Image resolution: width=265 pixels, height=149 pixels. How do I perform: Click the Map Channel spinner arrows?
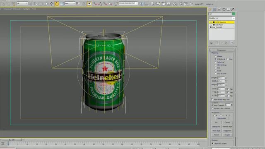231,105
